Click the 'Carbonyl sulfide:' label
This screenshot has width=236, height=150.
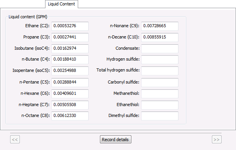123,82
